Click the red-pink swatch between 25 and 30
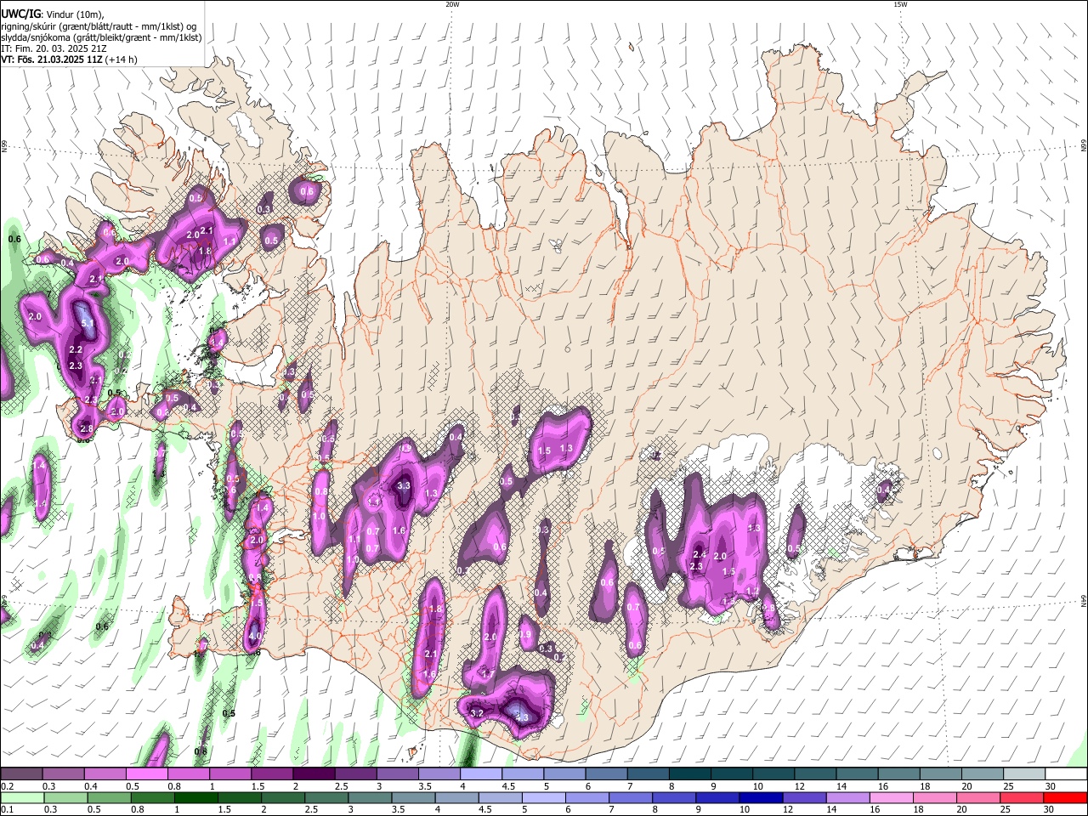Screen dimensions: 1088x816 [1022, 797]
